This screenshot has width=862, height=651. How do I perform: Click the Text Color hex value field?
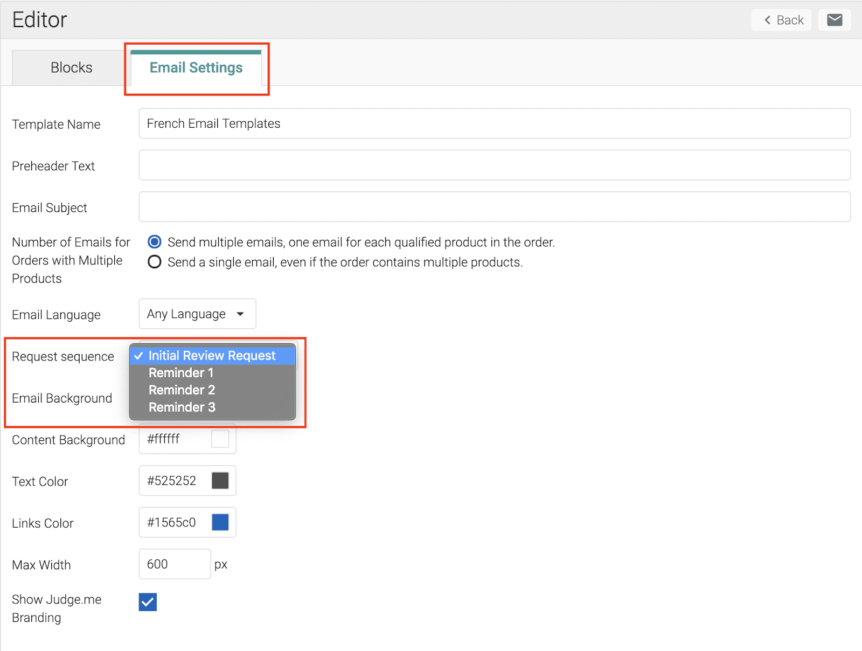pyautogui.click(x=173, y=481)
